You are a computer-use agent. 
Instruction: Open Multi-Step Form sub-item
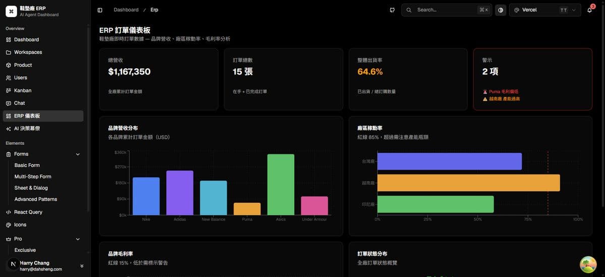click(33, 176)
